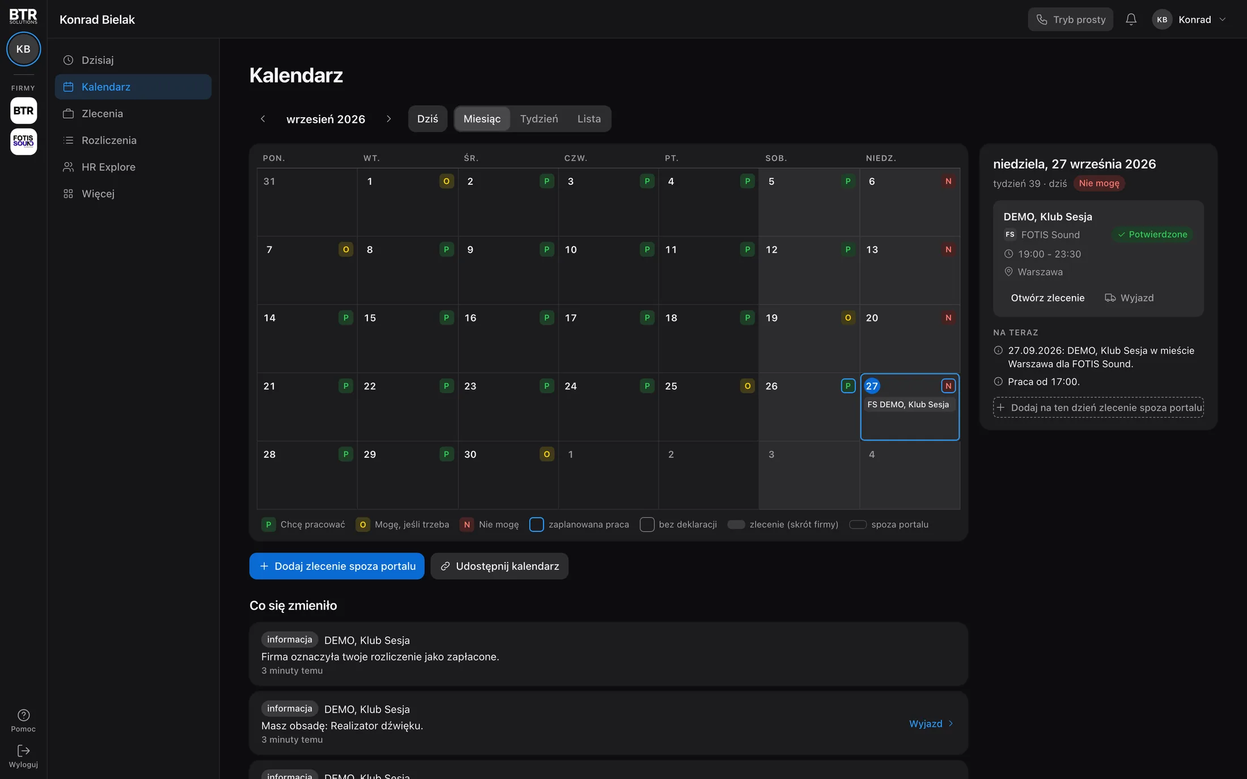Click the Potwierdzone status badge
The height and width of the screenshot is (779, 1247).
coord(1152,235)
